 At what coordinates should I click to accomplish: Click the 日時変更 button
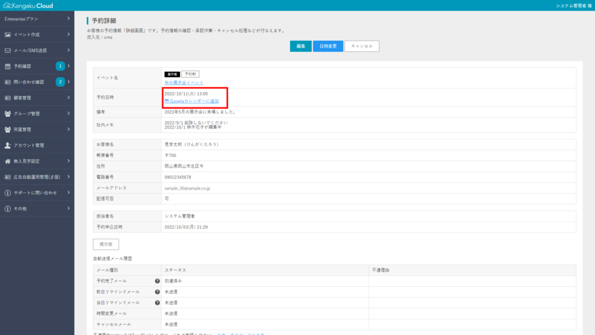pyautogui.click(x=328, y=47)
